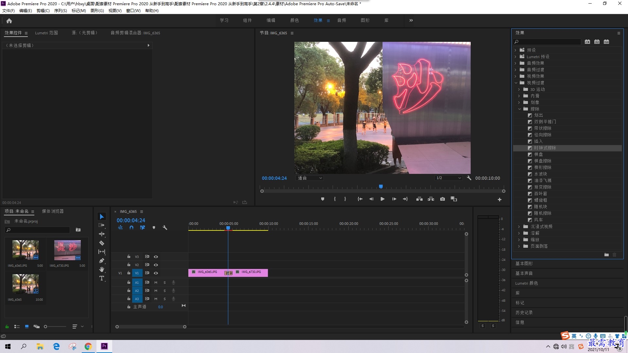Open the 序列(S) menu

point(61,11)
